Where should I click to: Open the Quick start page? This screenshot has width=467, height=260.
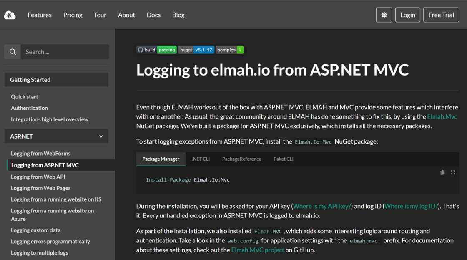pyautogui.click(x=25, y=96)
